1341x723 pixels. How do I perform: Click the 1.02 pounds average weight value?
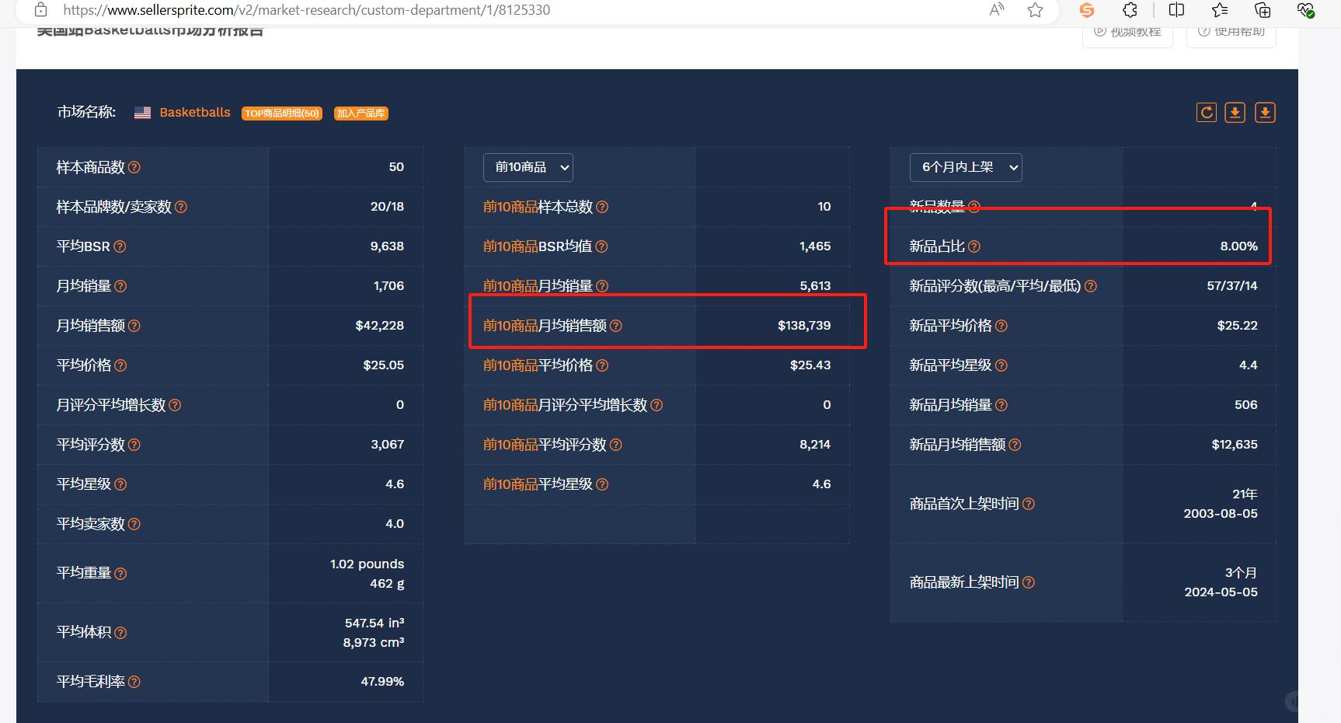[367, 564]
